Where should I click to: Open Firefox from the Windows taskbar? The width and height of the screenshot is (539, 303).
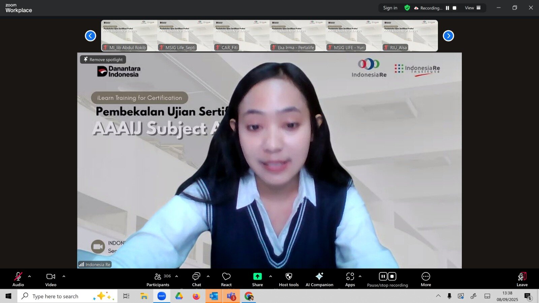click(x=196, y=296)
